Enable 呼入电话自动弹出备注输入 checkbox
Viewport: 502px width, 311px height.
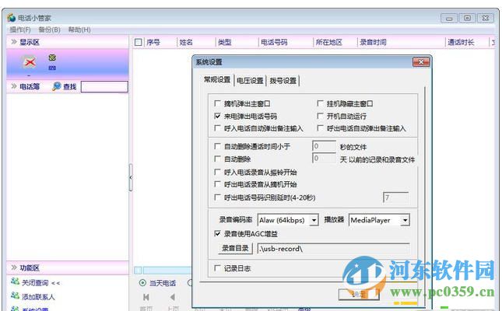(x=217, y=128)
